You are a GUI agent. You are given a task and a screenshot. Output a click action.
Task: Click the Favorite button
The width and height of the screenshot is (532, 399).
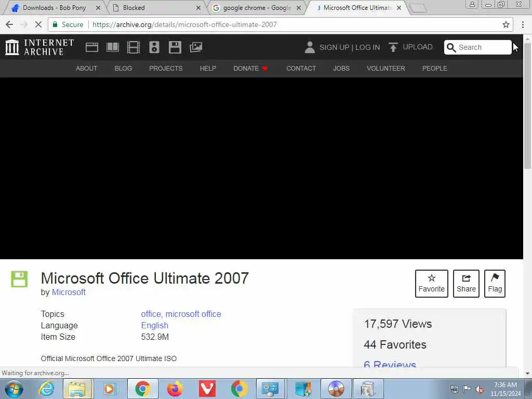(432, 284)
